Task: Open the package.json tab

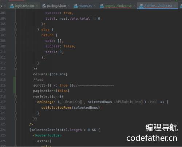Action: click(x=56, y=6)
